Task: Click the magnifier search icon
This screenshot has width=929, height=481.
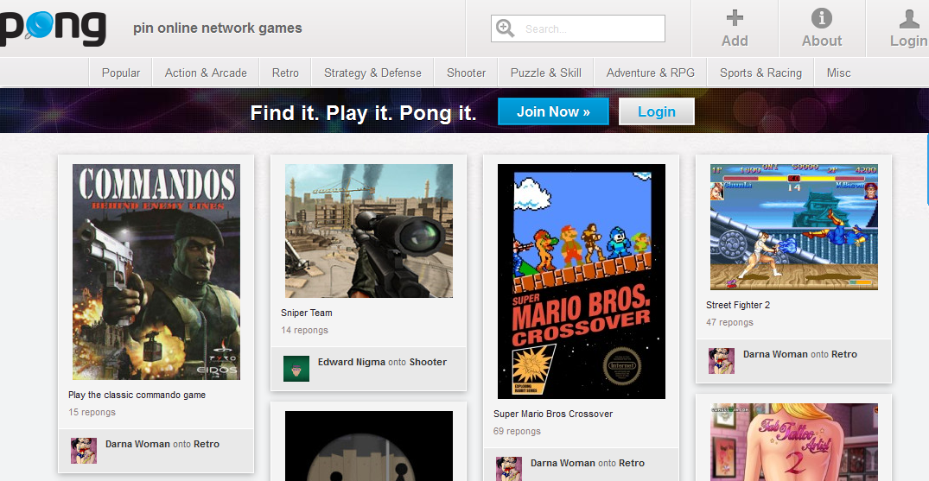Action: [505, 28]
